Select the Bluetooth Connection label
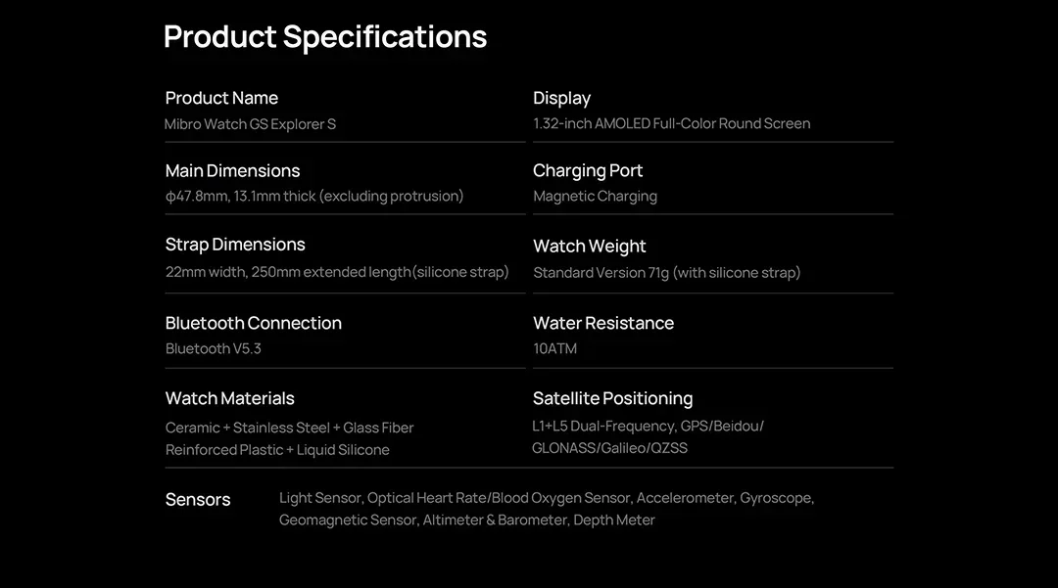Screen dimensions: 1058x588 tap(253, 323)
